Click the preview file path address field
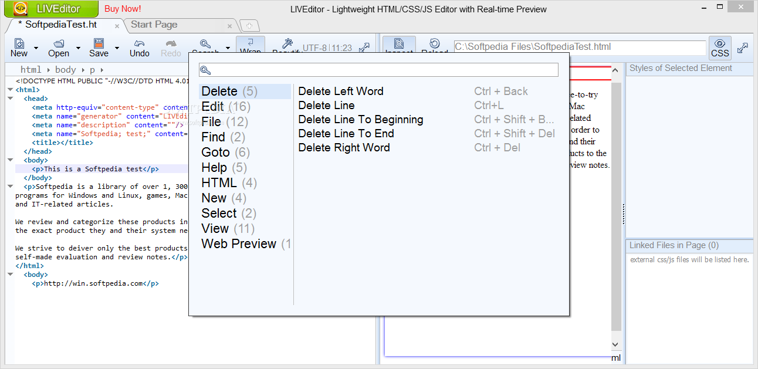Image resolution: width=758 pixels, height=369 pixels. click(580, 48)
